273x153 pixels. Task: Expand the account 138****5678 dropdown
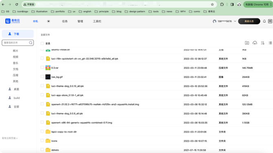[235, 21]
